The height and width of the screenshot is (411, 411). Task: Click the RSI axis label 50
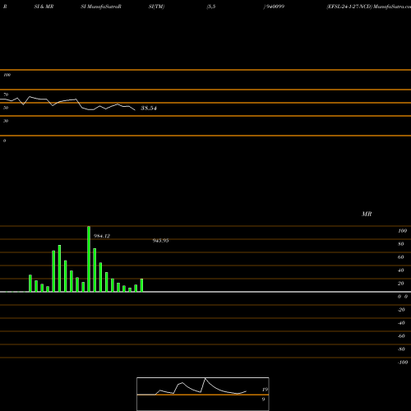tap(6, 108)
